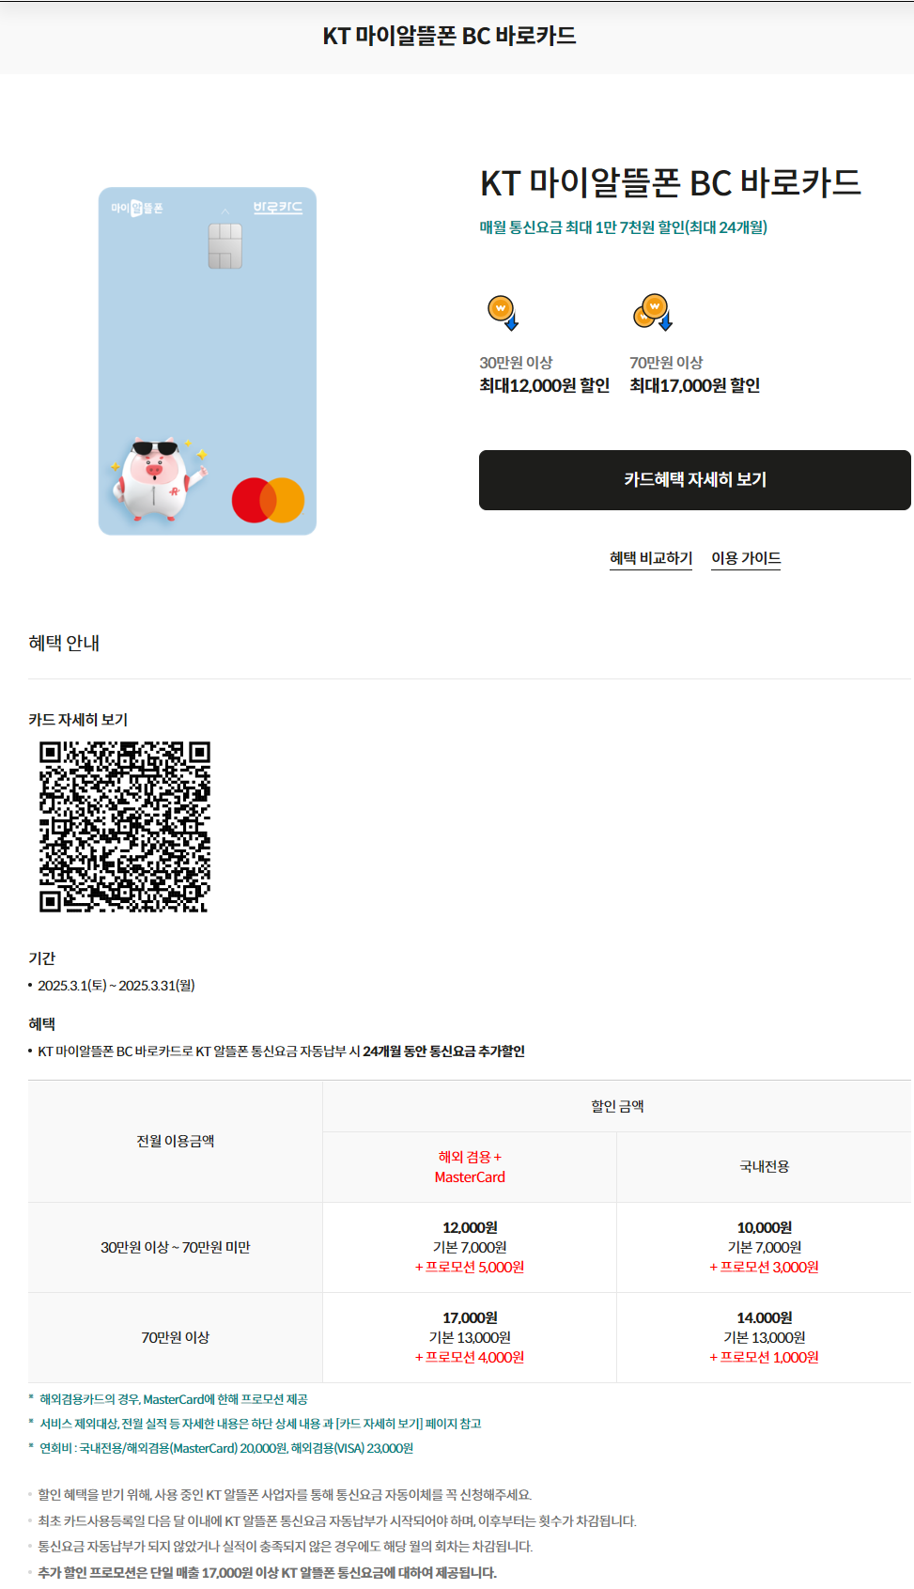
Task: Click the 마이알뜰폰 logo on card
Action: (137, 208)
